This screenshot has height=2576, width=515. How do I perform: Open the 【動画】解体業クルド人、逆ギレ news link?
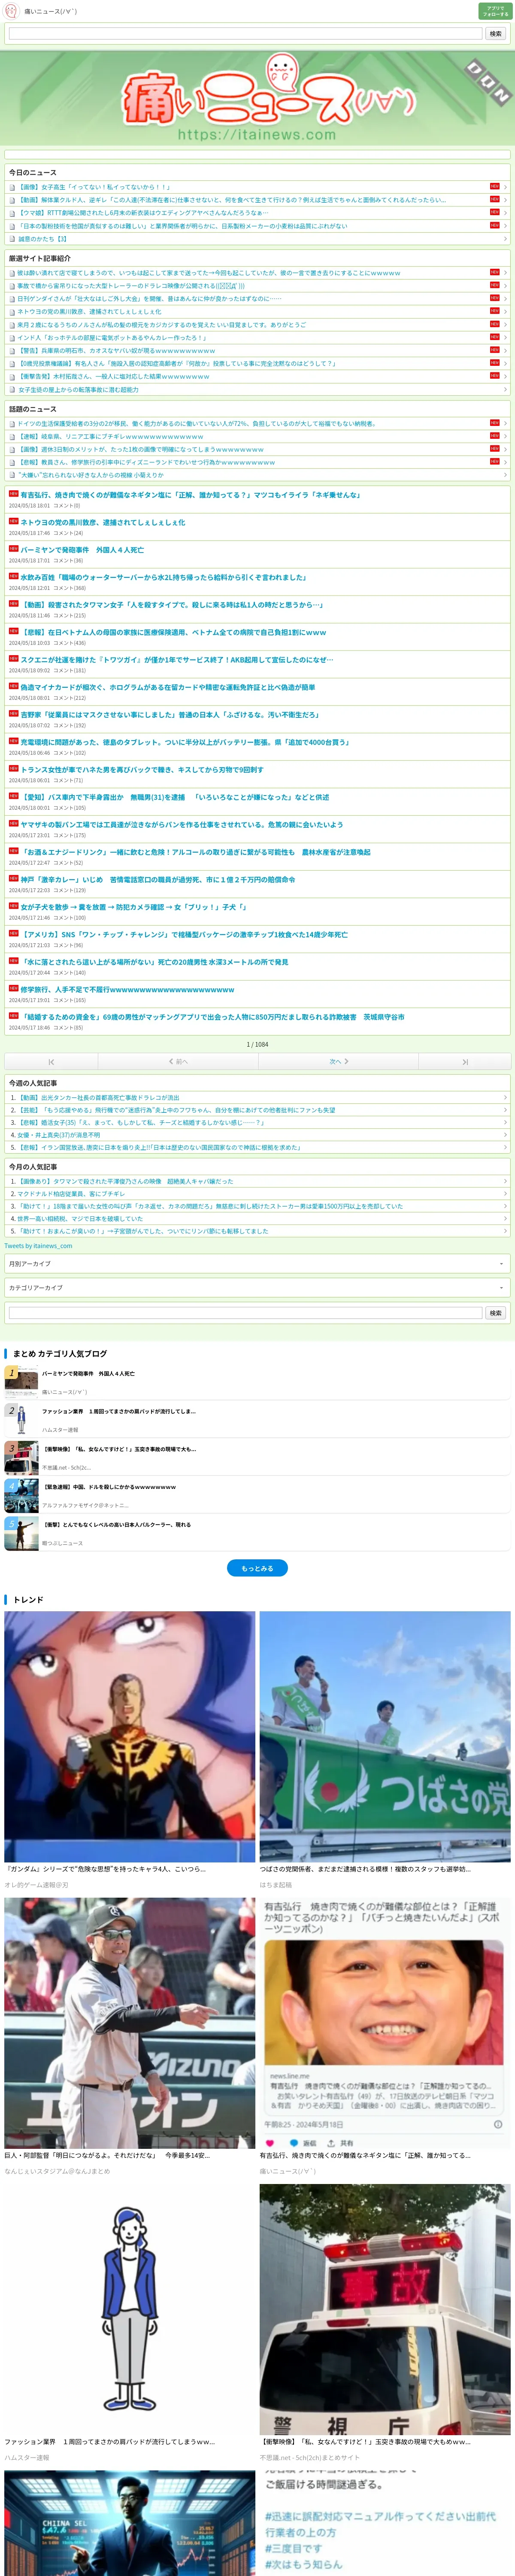click(232, 199)
